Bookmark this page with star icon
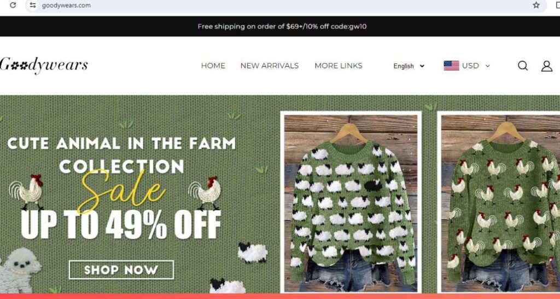This screenshot has height=299, width=560. pos(536,5)
